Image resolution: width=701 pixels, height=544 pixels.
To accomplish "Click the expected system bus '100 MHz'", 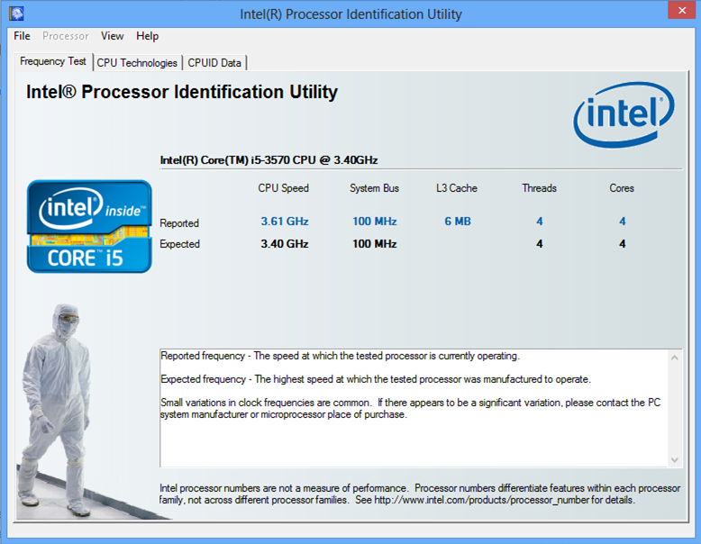I will (x=374, y=243).
